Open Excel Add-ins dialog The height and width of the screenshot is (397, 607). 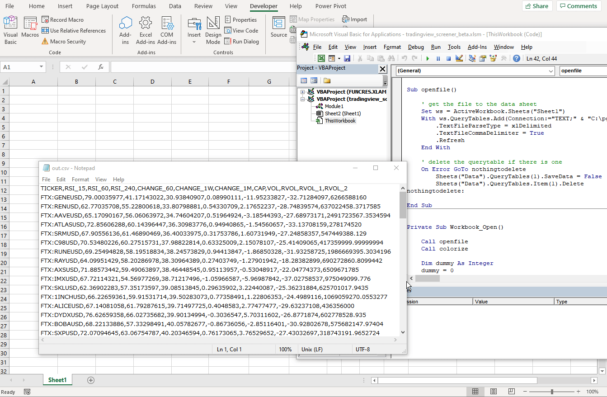click(x=146, y=30)
